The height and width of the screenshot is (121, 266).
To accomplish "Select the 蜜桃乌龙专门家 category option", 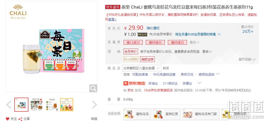I will click(x=201, y=114).
